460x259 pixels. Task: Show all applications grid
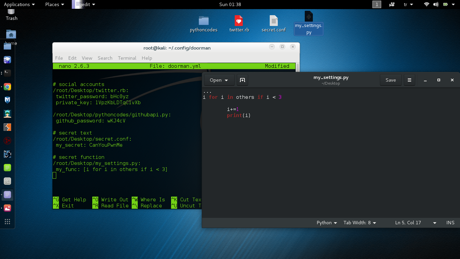(x=7, y=222)
